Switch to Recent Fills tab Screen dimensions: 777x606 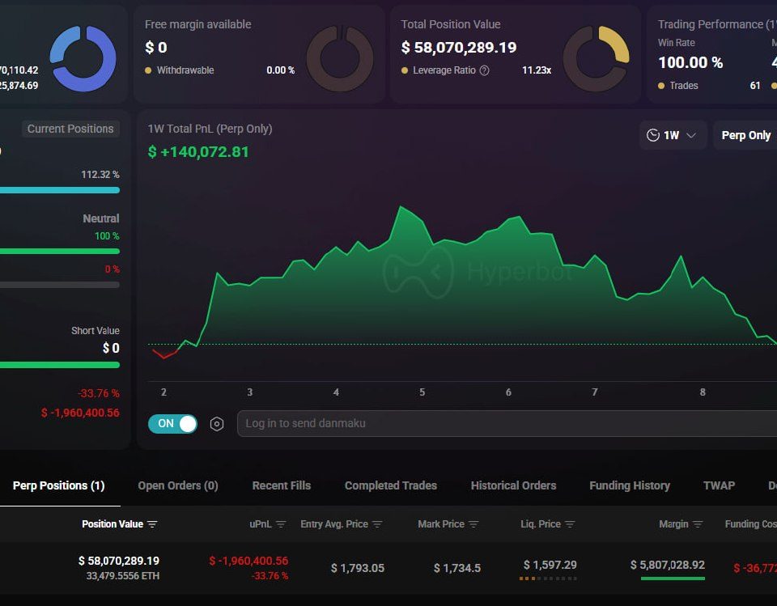pos(282,485)
